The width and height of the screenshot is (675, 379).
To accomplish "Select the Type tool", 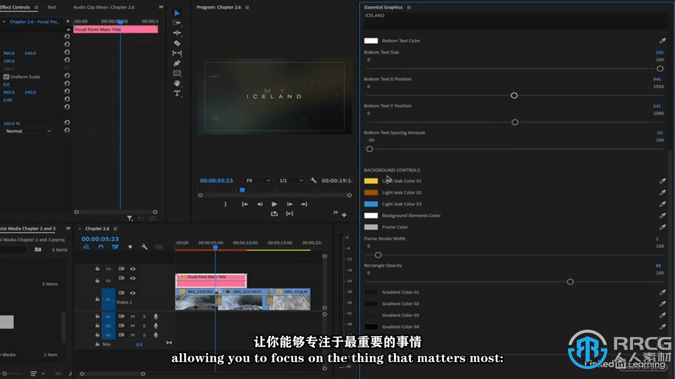I will [177, 93].
